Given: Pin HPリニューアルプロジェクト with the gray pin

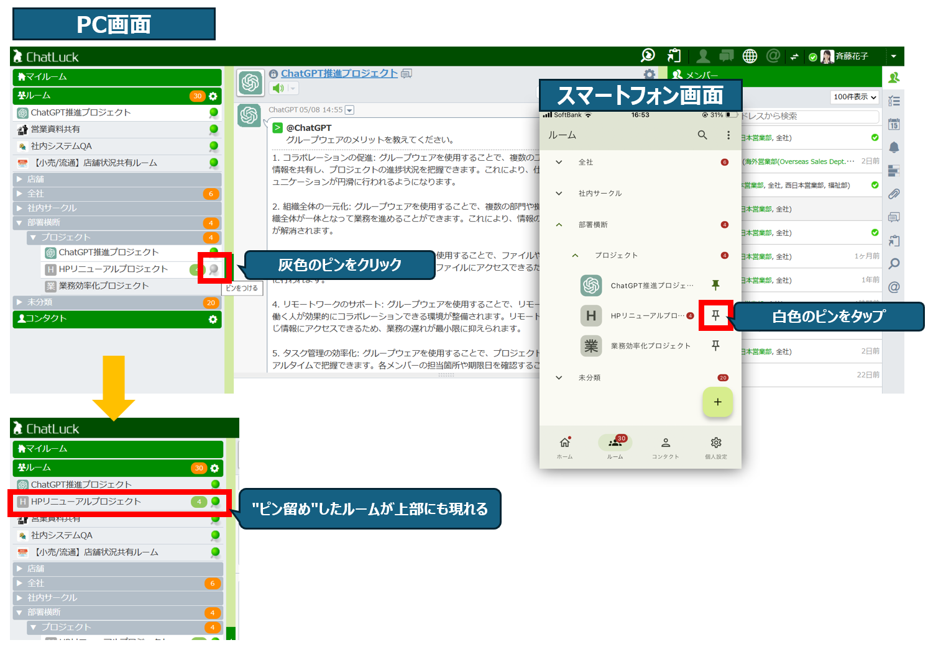Looking at the screenshot, I should (214, 269).
